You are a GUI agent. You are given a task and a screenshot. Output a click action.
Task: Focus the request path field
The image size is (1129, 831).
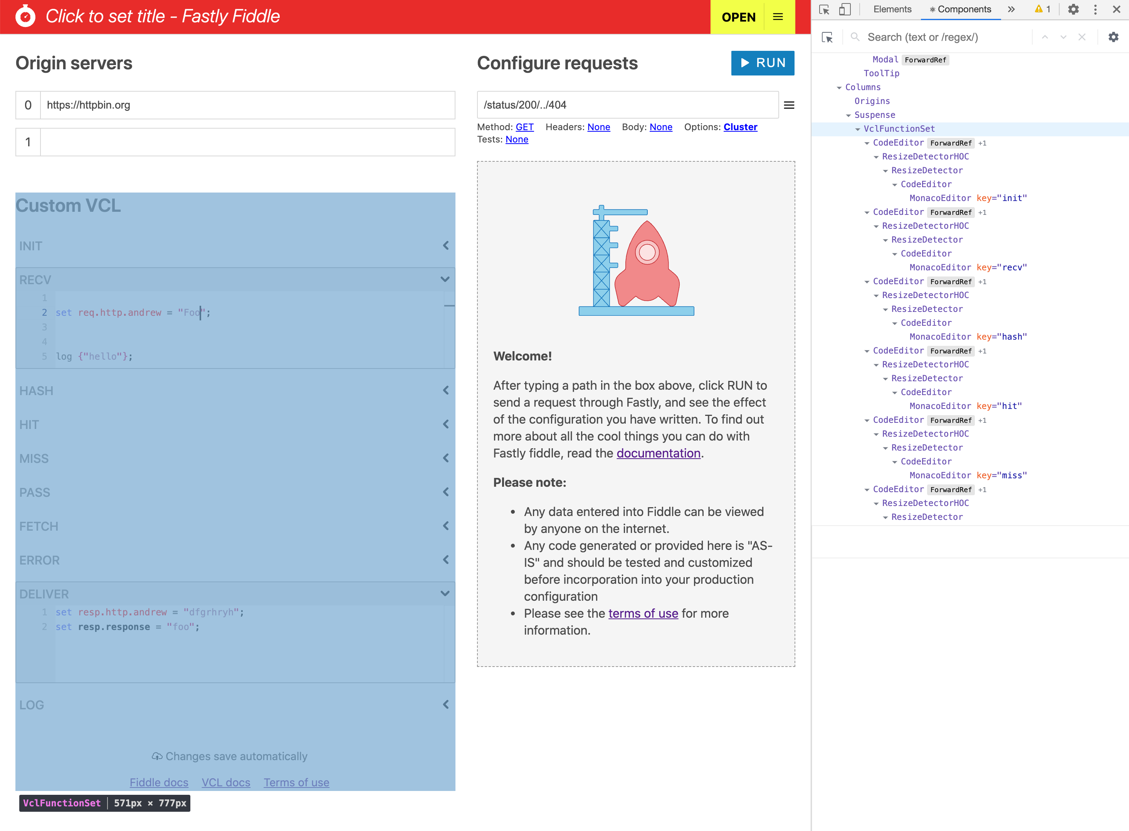628,105
